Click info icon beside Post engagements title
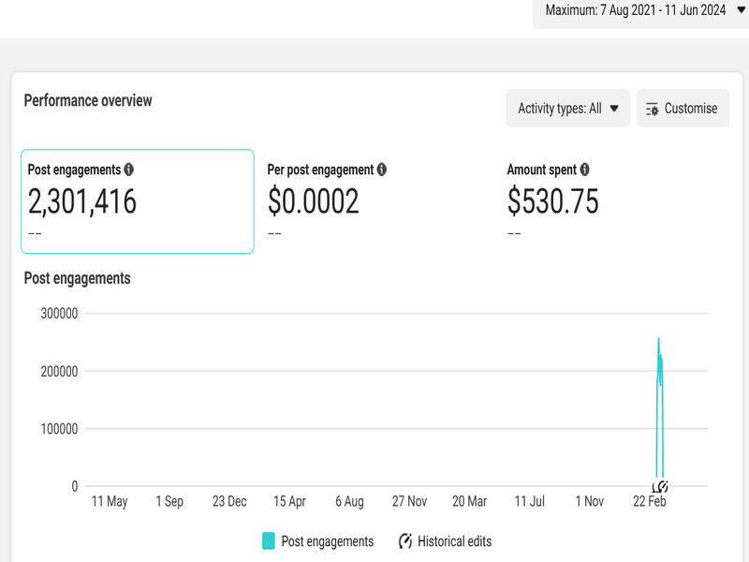 (129, 170)
